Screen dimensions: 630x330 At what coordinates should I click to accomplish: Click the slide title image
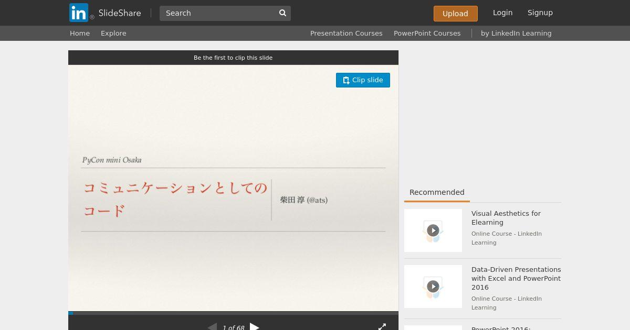coord(233,188)
